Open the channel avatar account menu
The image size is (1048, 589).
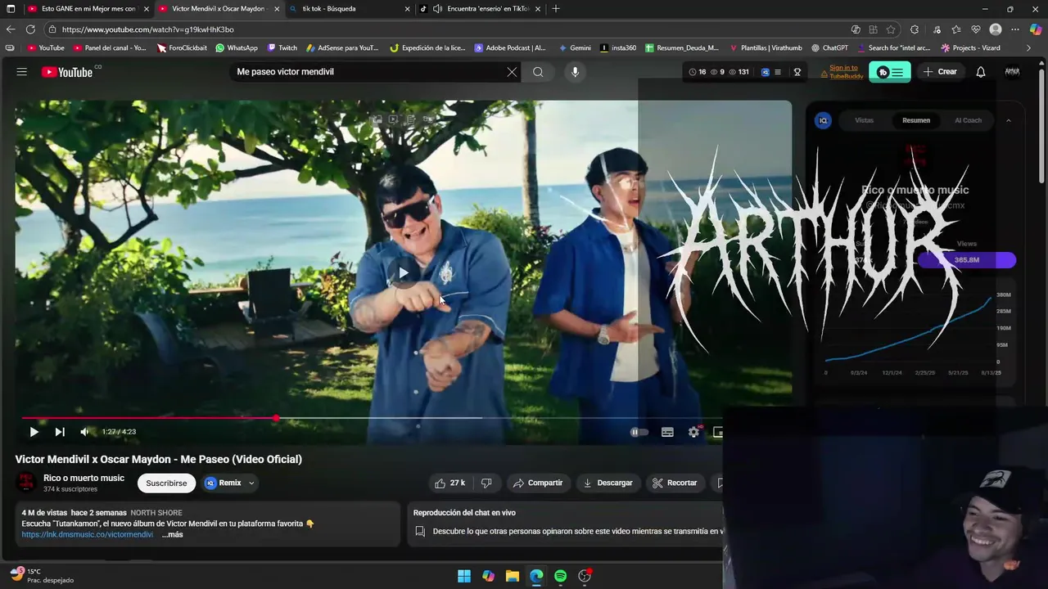click(1012, 72)
